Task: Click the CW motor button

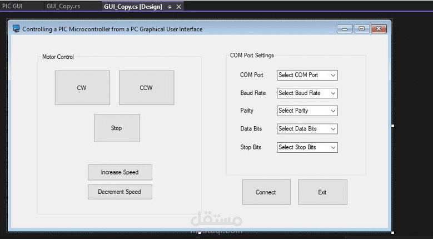Action: [x=82, y=88]
